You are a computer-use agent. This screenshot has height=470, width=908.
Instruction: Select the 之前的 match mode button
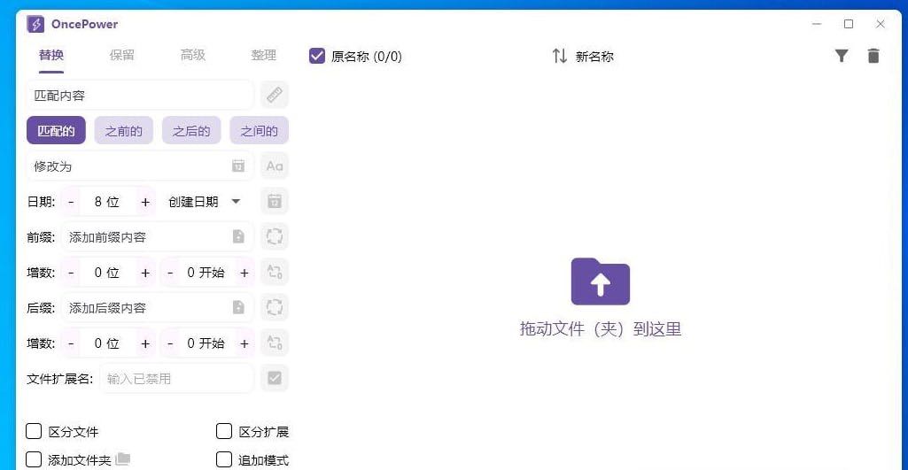pos(123,131)
